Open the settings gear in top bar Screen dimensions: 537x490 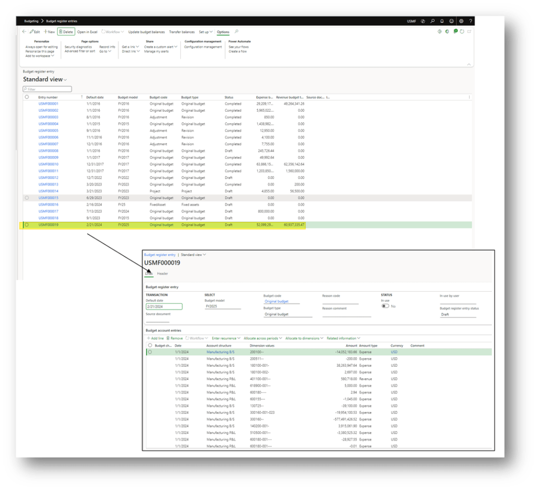coord(461,22)
